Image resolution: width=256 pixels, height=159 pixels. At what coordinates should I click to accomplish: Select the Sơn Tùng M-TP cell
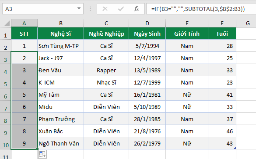[60, 46]
